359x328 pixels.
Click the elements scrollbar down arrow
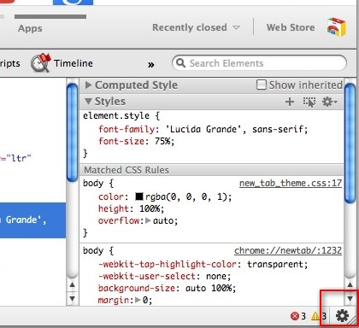pyautogui.click(x=73, y=298)
